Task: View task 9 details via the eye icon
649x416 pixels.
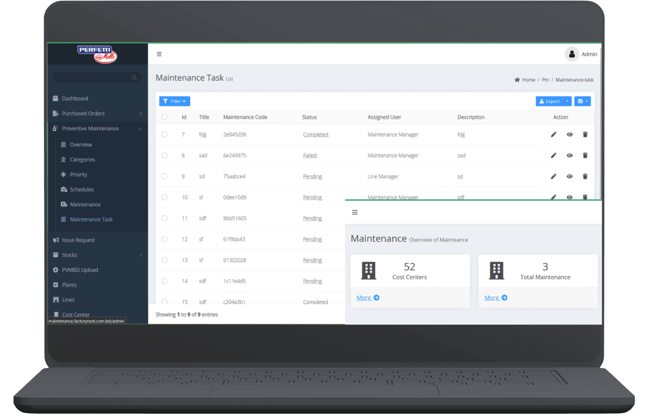Action: coord(569,176)
